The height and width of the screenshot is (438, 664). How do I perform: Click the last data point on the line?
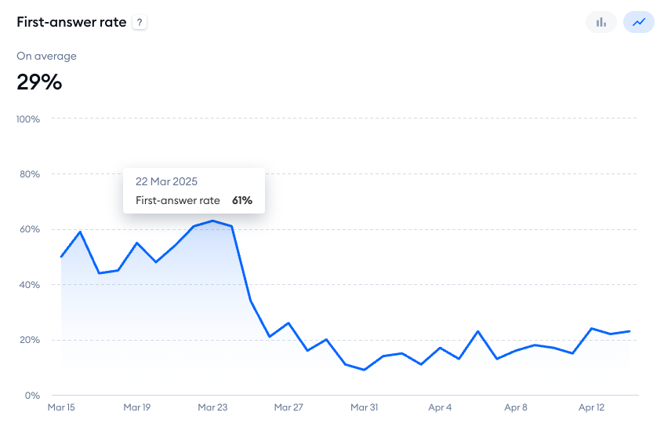[x=630, y=331]
